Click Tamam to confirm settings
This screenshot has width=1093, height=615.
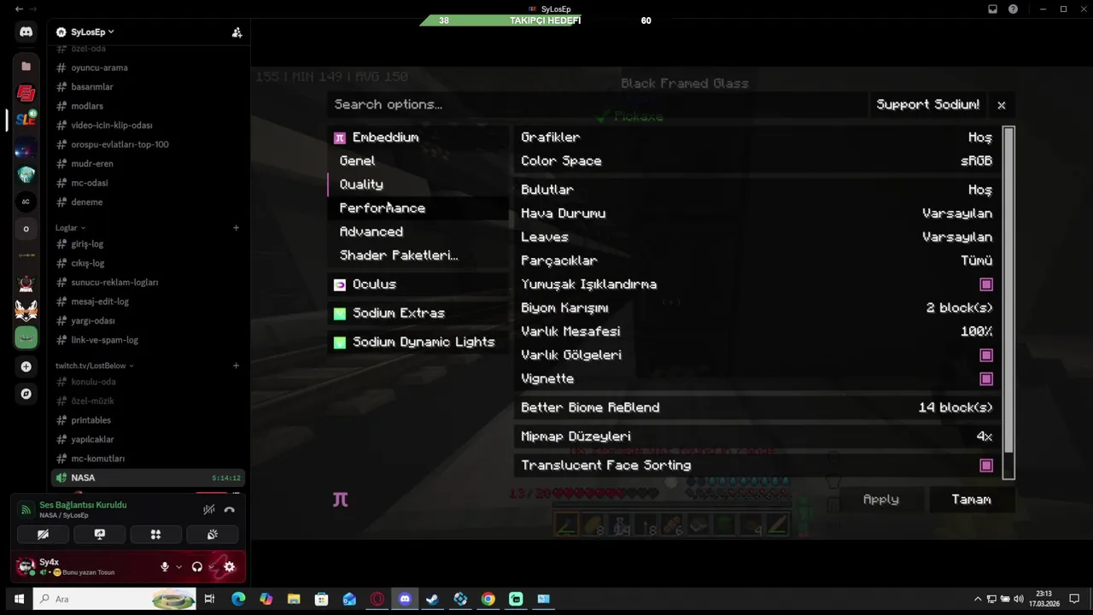[971, 500]
